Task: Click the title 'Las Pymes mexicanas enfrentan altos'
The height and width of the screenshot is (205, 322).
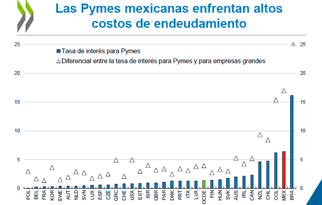Action: click(x=169, y=9)
